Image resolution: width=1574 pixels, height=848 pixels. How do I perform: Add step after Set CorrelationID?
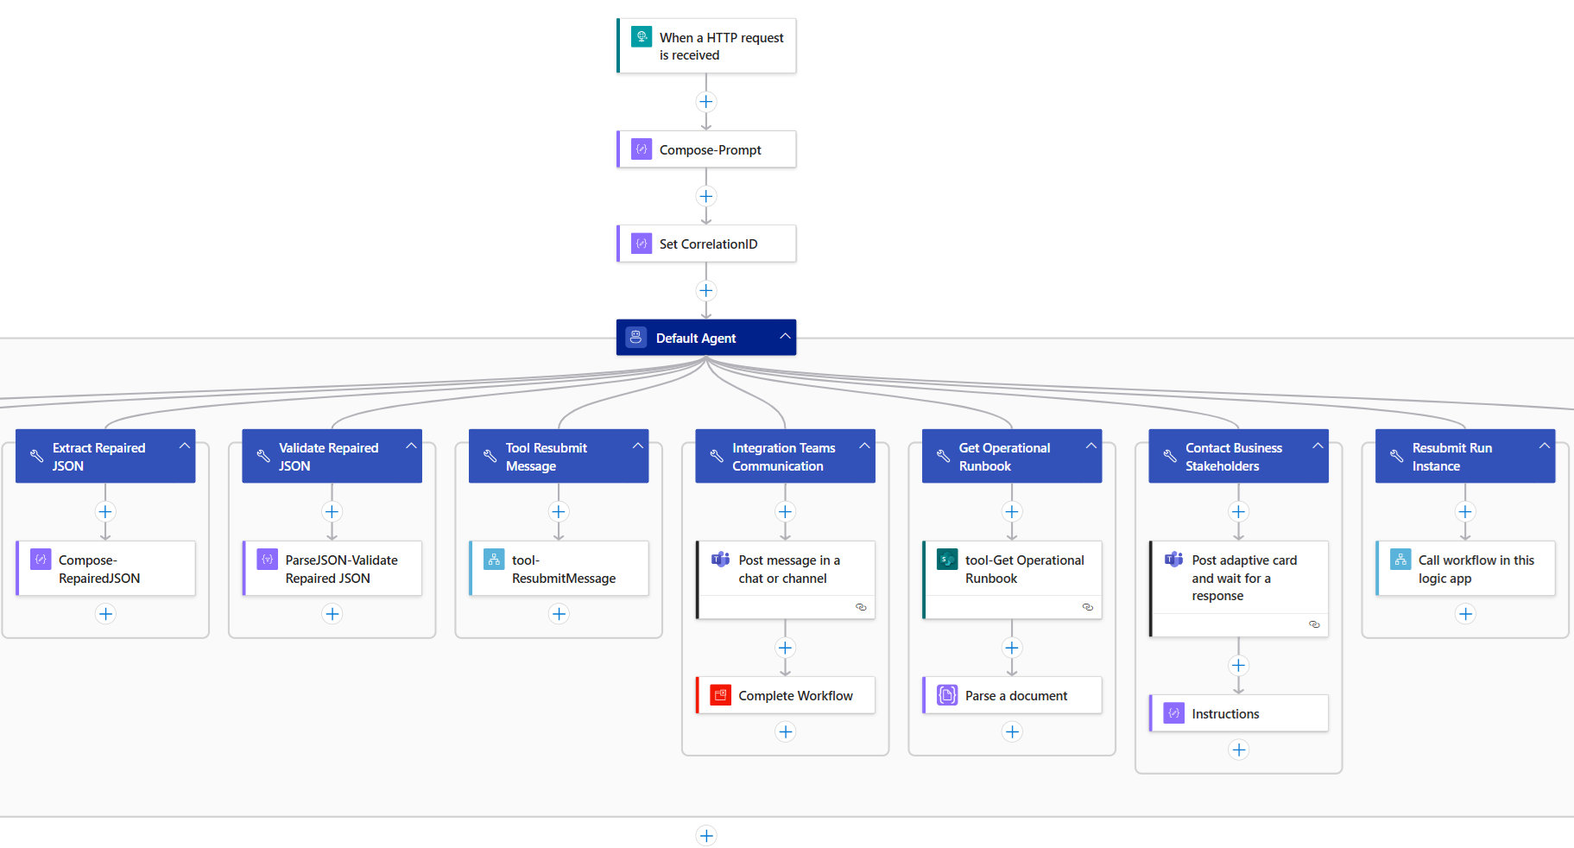[x=706, y=291]
